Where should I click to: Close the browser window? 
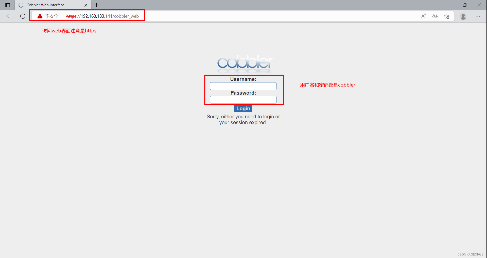(479, 5)
